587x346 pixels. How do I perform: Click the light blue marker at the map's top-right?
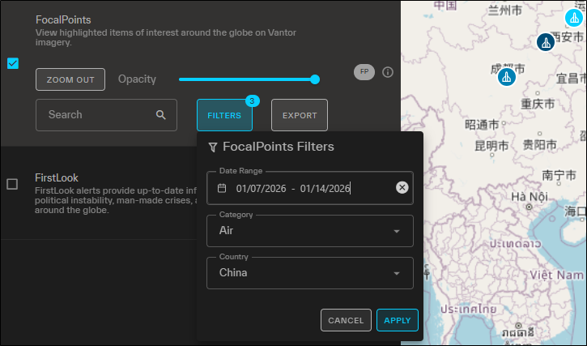tap(576, 17)
